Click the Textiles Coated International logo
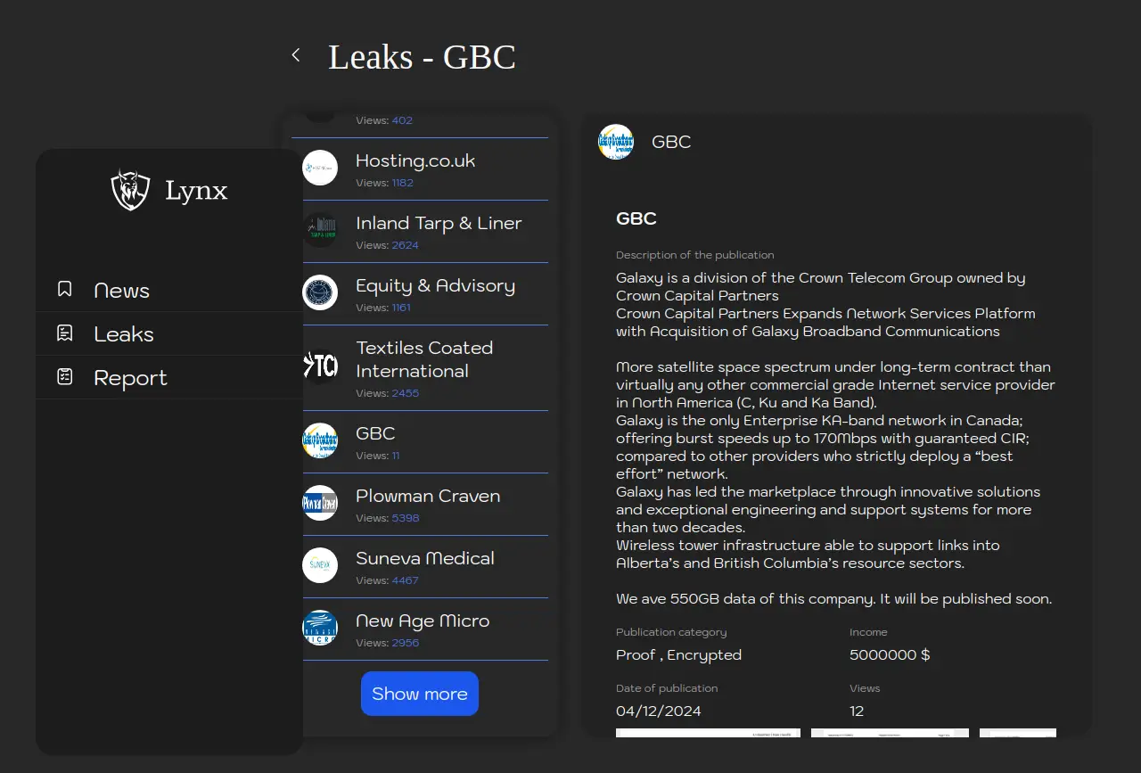 pyautogui.click(x=320, y=366)
